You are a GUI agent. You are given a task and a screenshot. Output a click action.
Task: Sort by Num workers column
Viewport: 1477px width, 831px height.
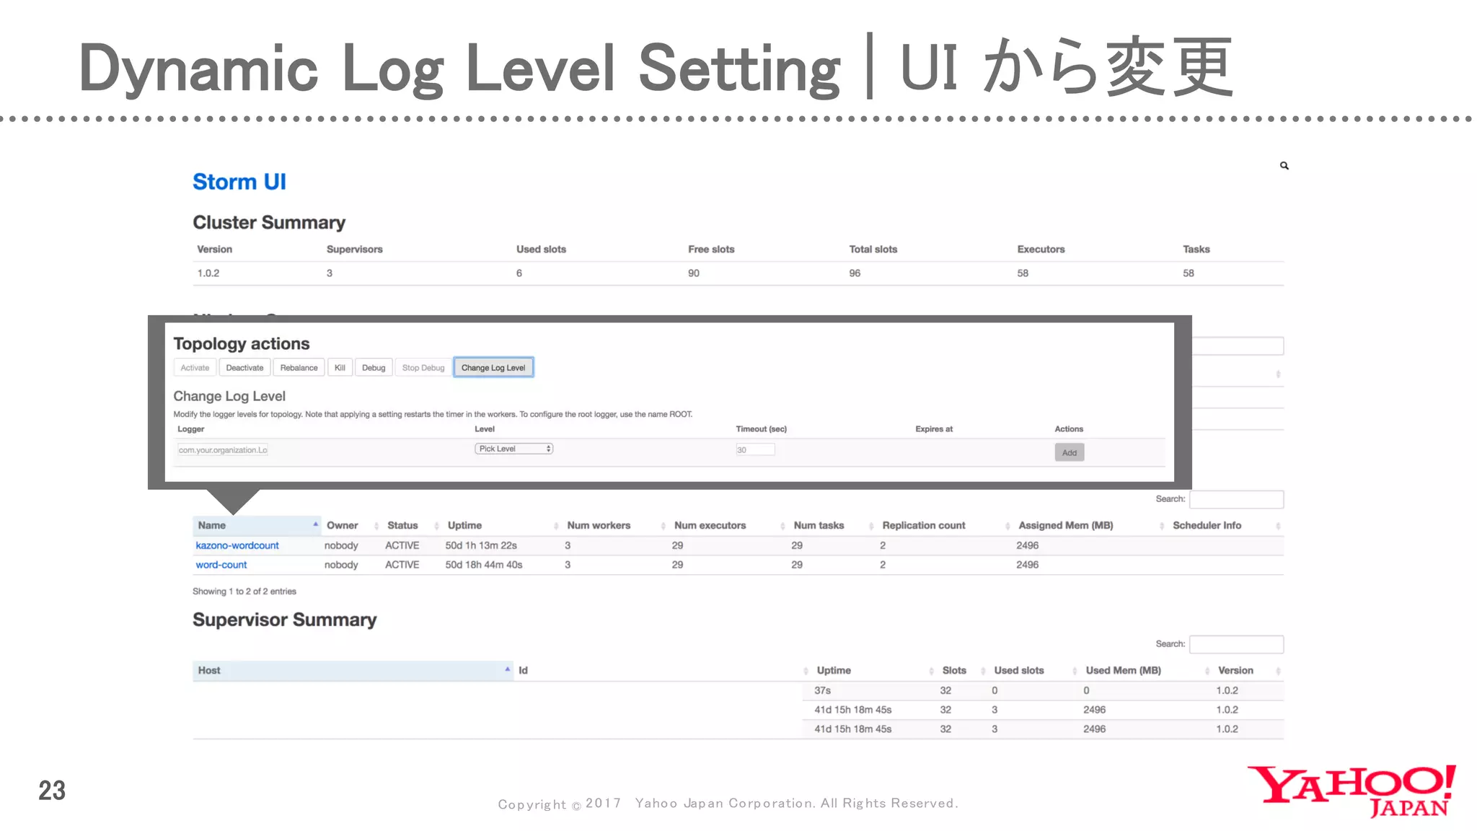click(x=616, y=525)
